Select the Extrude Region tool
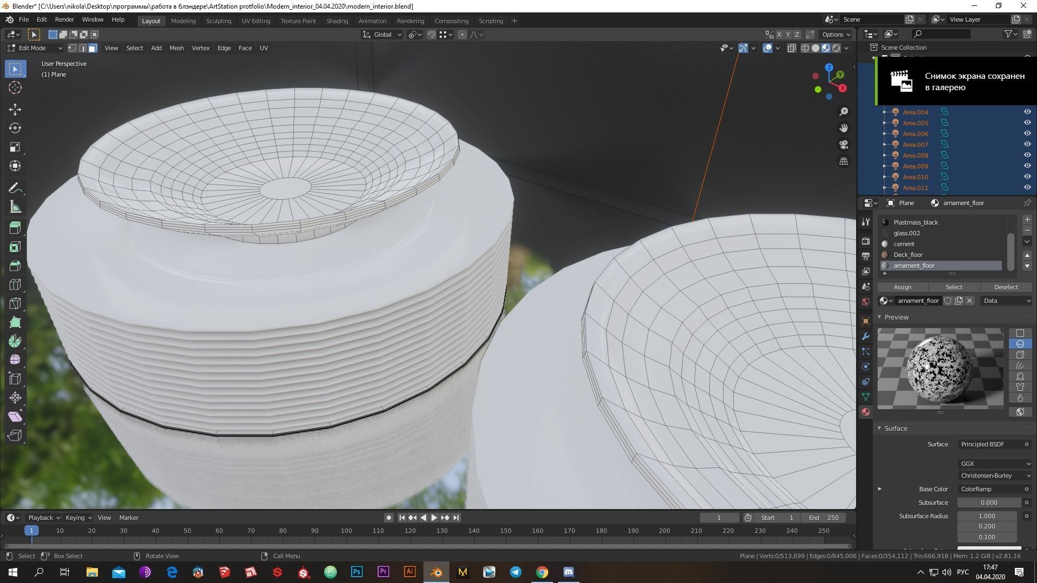The height and width of the screenshot is (583, 1037). [x=15, y=228]
